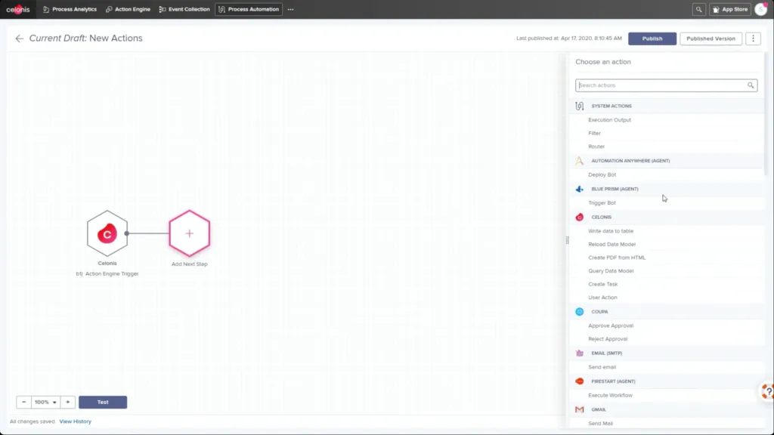This screenshot has height=435, width=774.
Task: Click the FIRESTART (AGENT) header text
Action: coord(613,381)
